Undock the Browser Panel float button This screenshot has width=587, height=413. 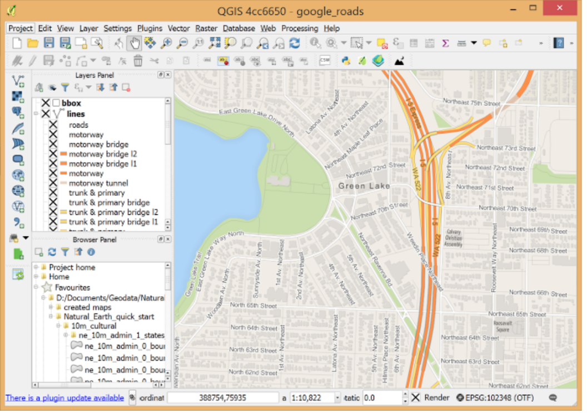161,239
